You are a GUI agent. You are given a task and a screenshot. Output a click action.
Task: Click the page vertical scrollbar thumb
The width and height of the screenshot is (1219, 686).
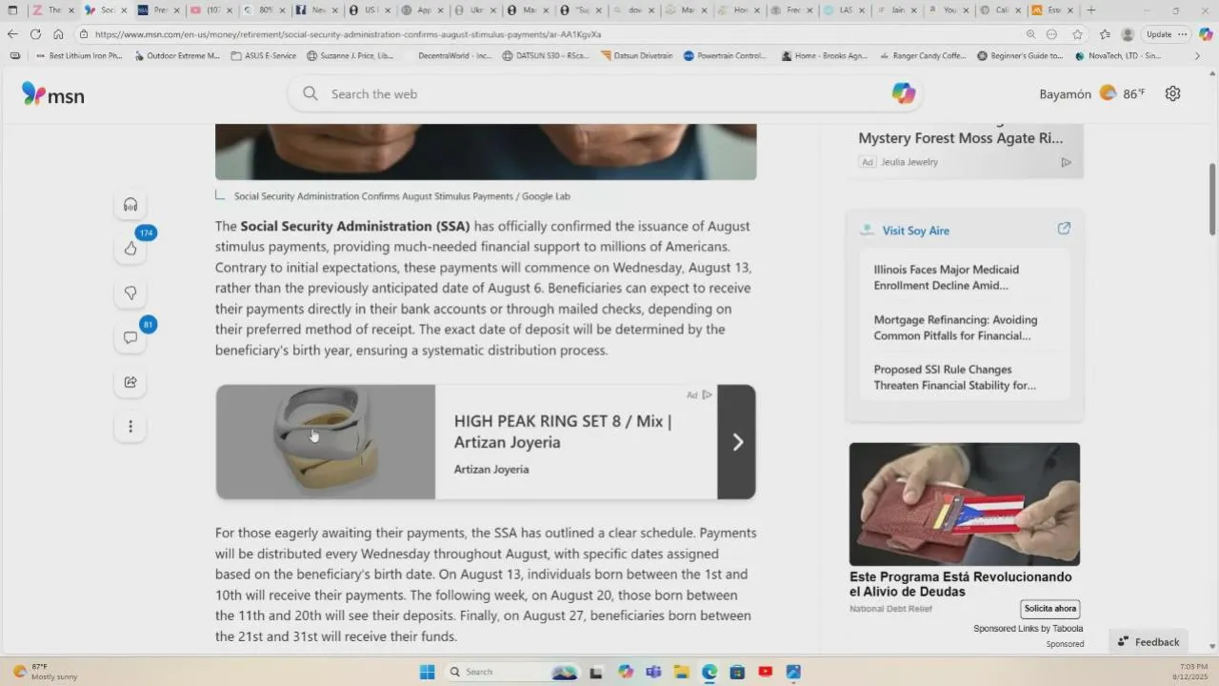[x=1212, y=199]
